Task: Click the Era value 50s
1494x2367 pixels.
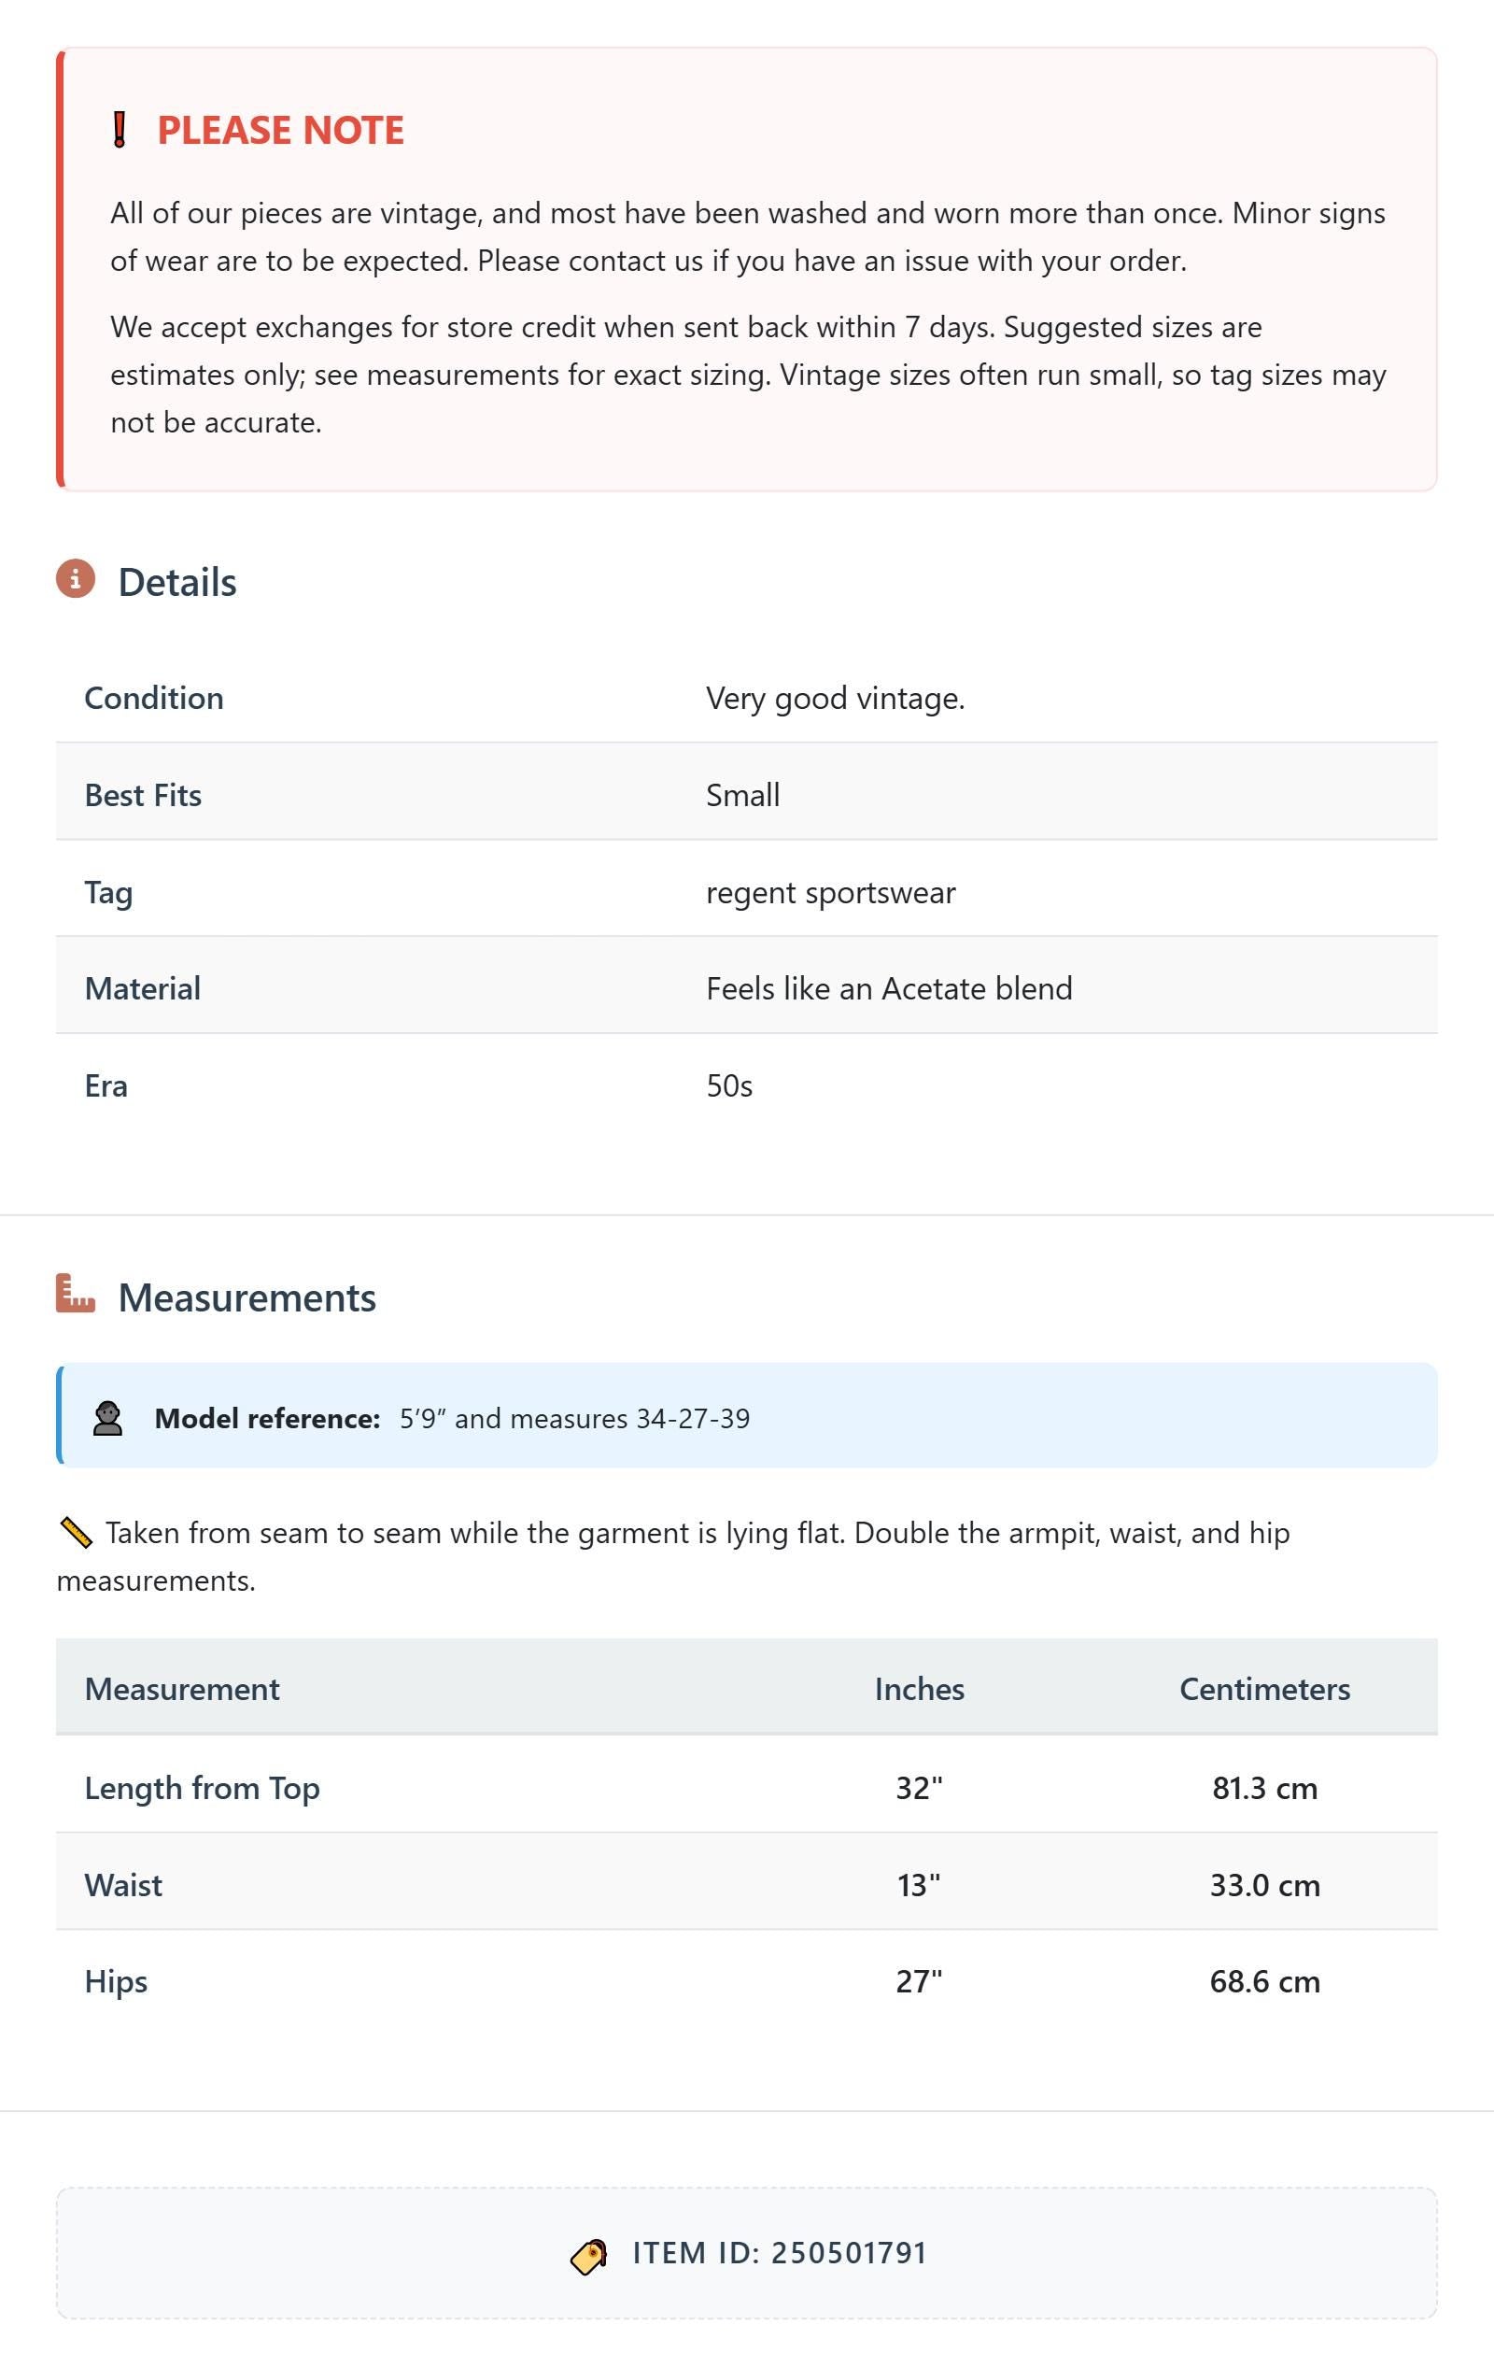Action: pyautogui.click(x=729, y=1085)
